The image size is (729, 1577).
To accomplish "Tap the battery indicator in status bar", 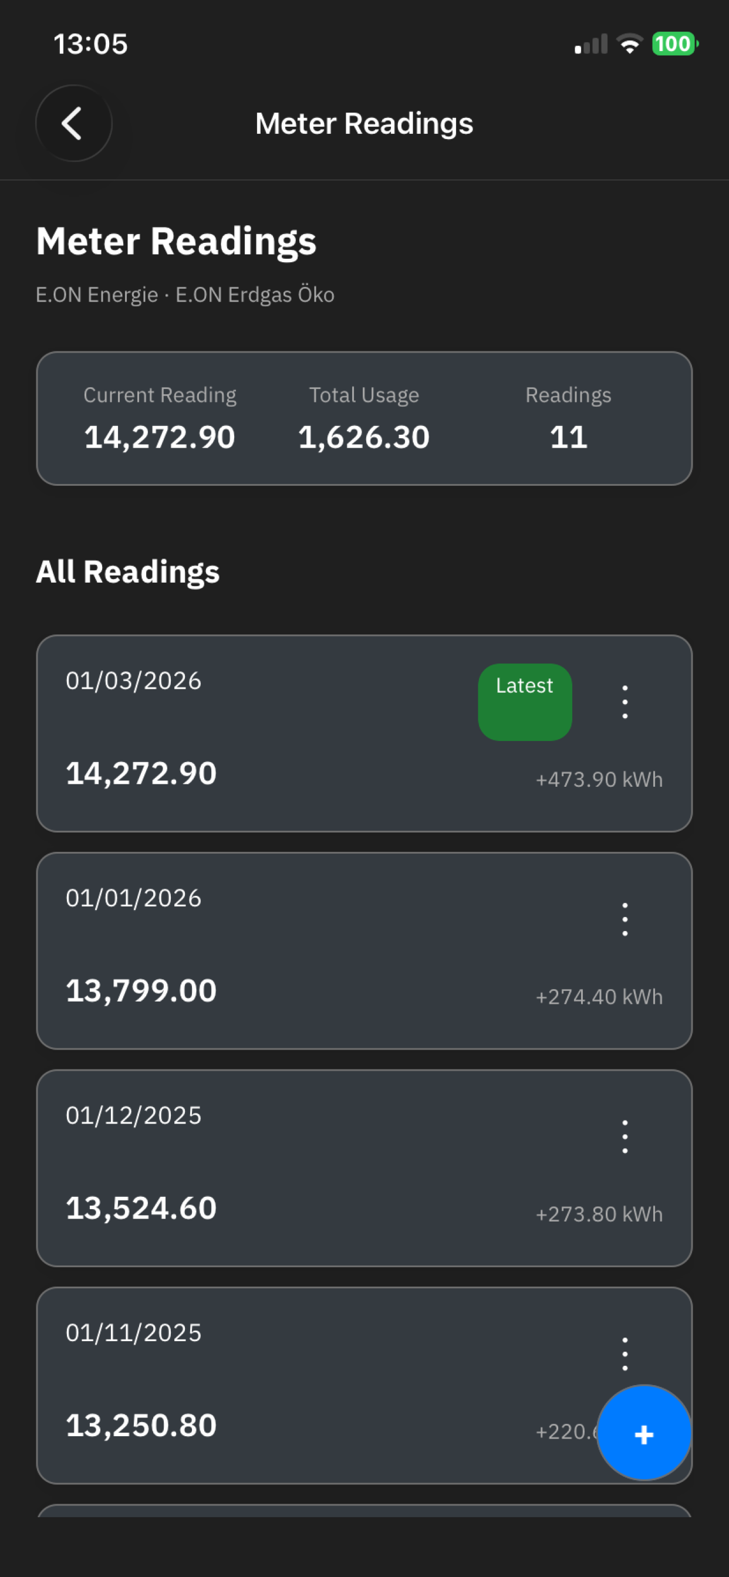I will click(674, 44).
